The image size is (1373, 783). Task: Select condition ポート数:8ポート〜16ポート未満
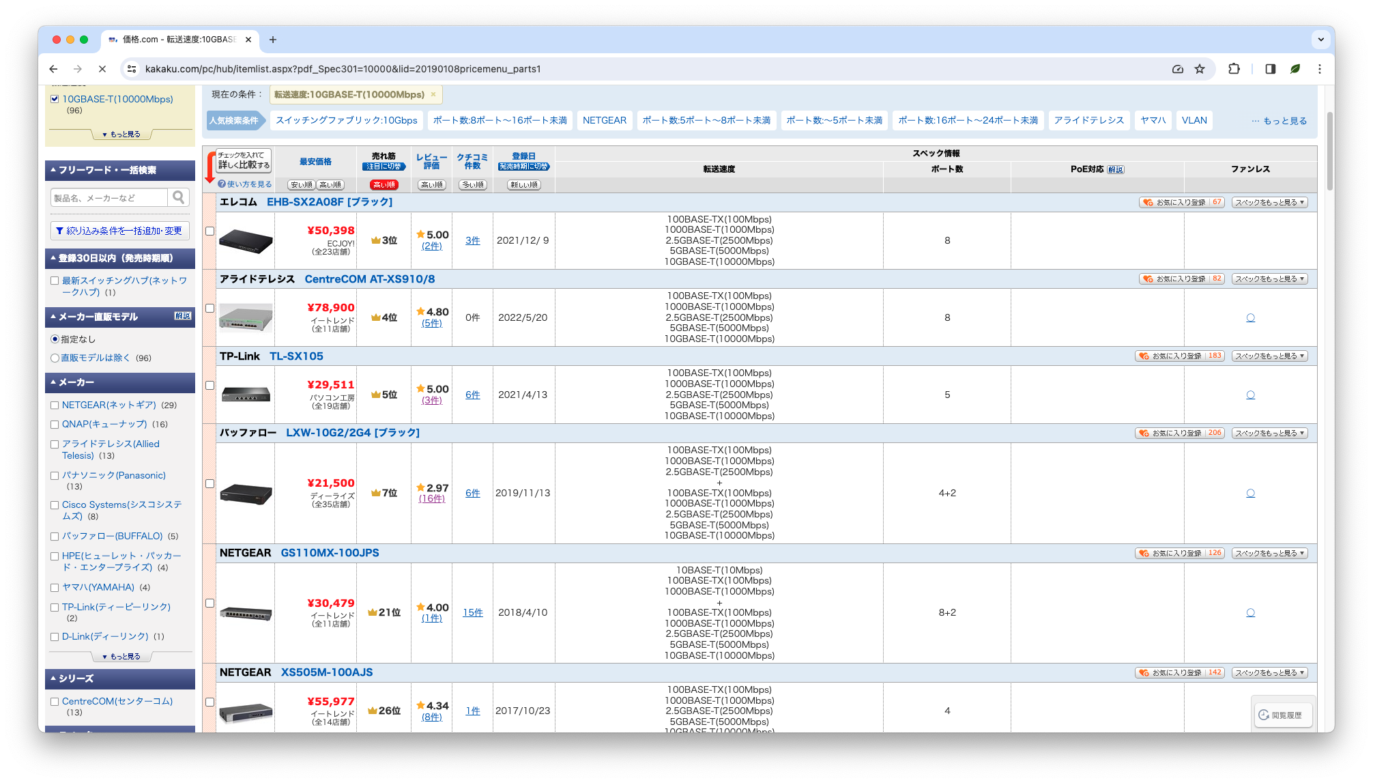500,121
